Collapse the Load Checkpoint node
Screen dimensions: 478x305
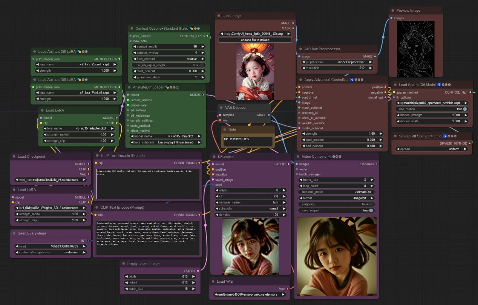point(14,156)
